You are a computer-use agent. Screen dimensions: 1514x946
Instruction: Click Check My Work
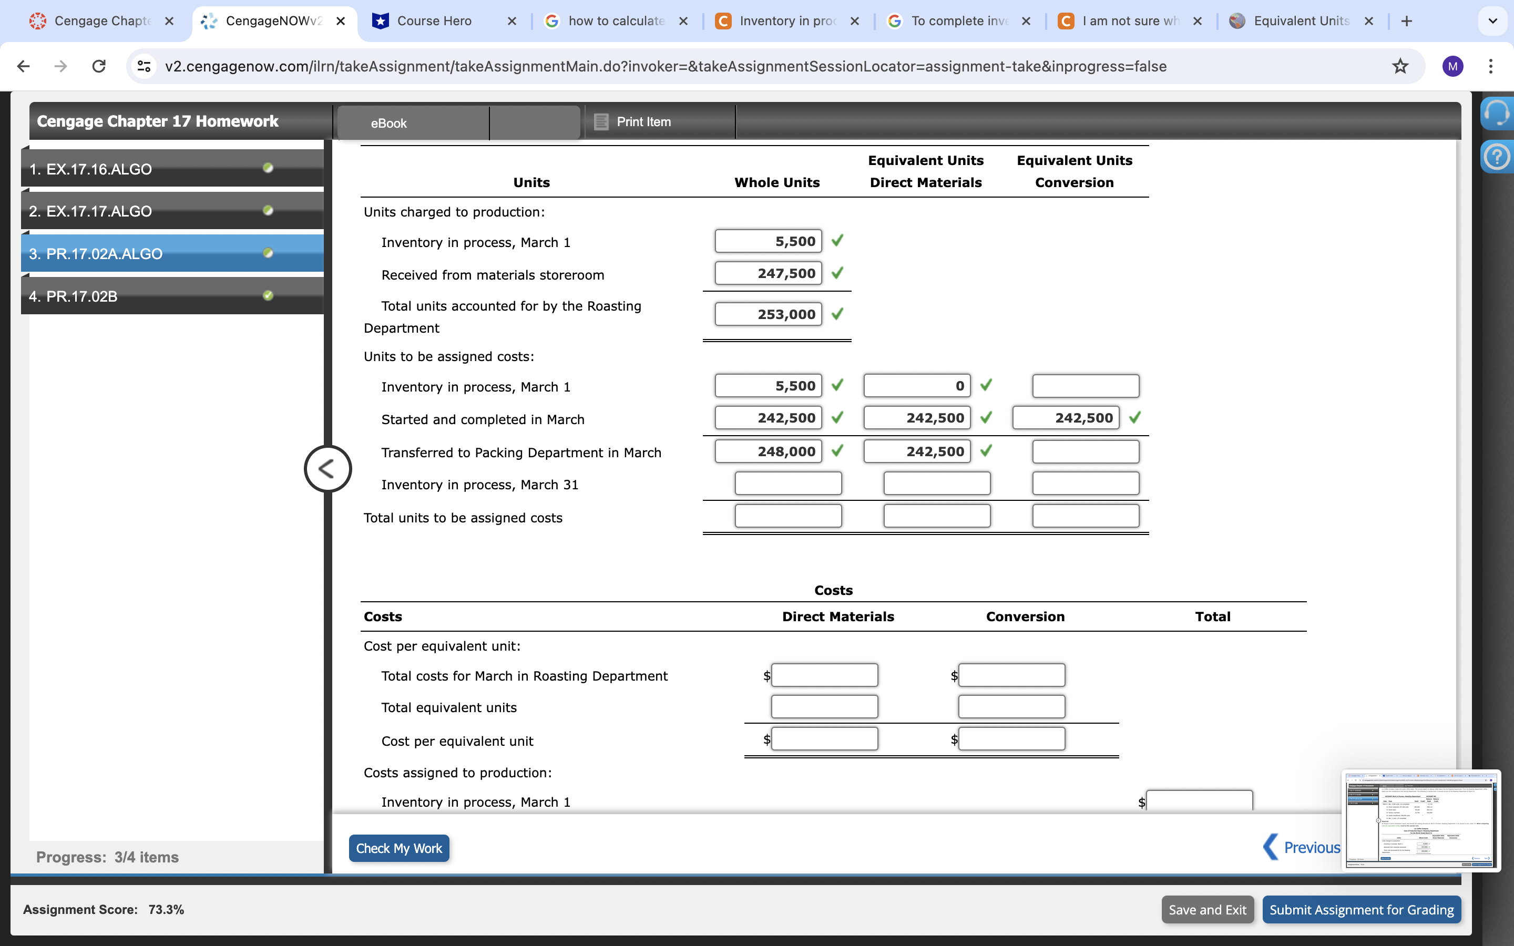point(399,848)
